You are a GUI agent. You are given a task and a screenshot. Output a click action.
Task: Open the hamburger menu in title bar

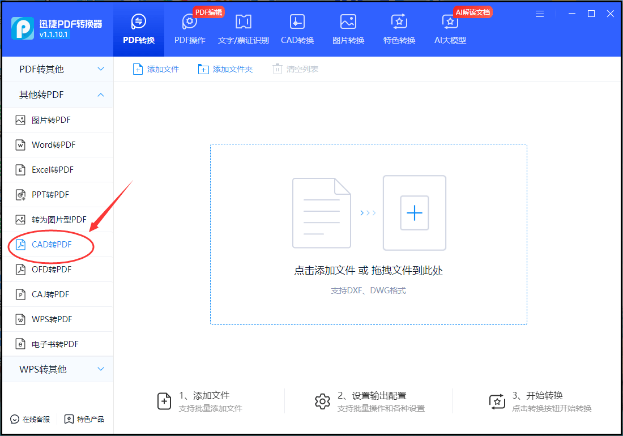click(x=540, y=14)
